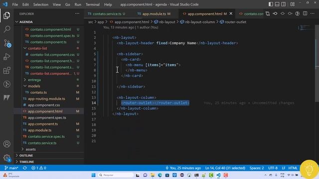Click the src breadcrumb segment
This screenshot has width=319, height=179.
pyautogui.click(x=91, y=22)
